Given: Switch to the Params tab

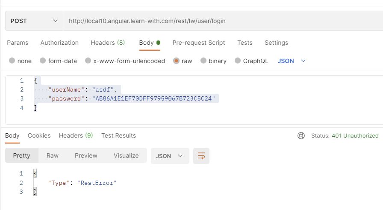Looking at the screenshot, I should click(x=18, y=43).
